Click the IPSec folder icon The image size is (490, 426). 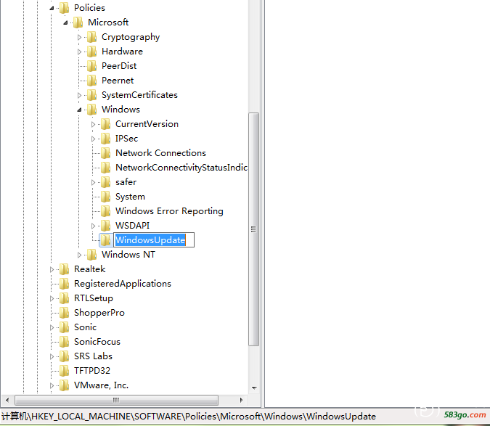tap(105, 139)
